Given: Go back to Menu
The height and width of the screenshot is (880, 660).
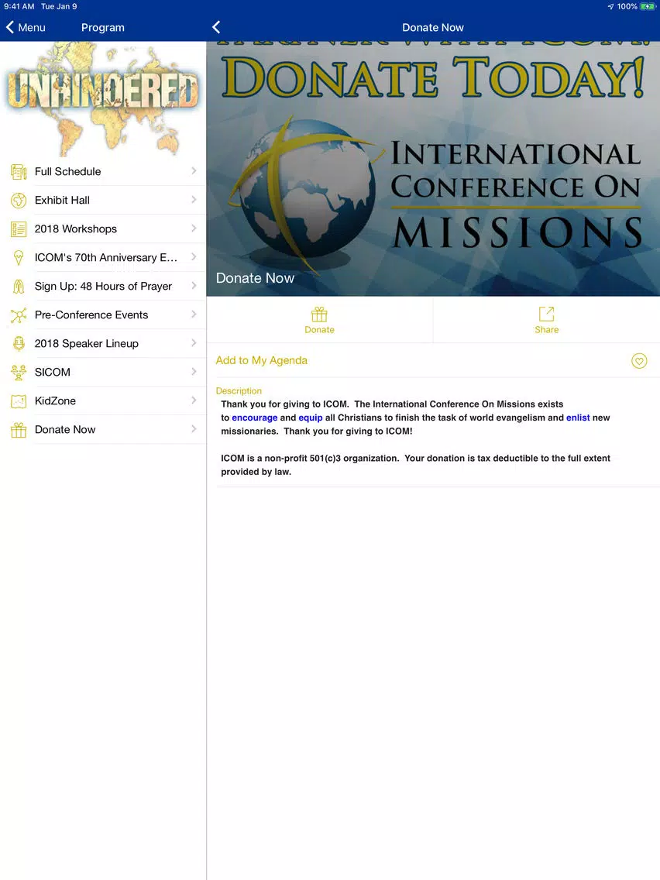Looking at the screenshot, I should (x=26, y=28).
